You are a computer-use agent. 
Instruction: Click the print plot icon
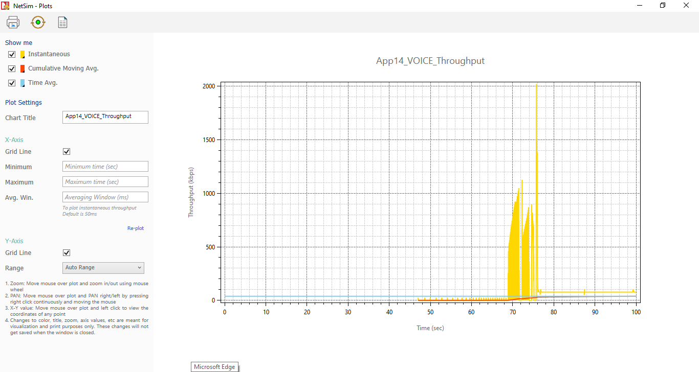pyautogui.click(x=13, y=22)
